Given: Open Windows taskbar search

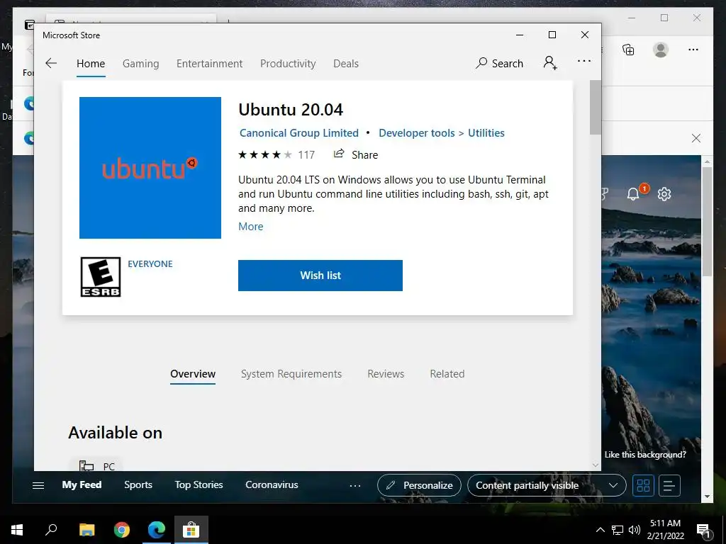Looking at the screenshot, I should 51,530.
